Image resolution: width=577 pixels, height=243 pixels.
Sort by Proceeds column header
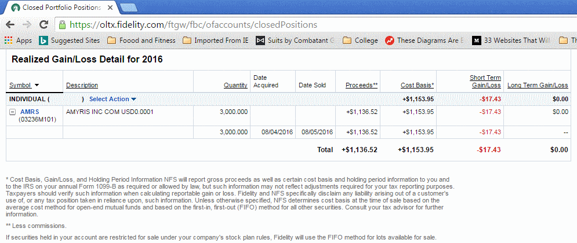(362, 85)
